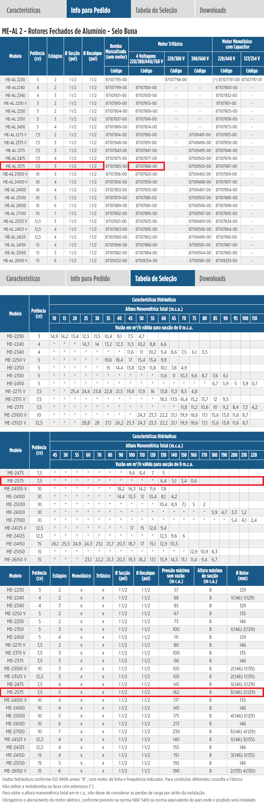
Task: Click the active blue Tabela de Seleção tab
Action: click(x=156, y=279)
